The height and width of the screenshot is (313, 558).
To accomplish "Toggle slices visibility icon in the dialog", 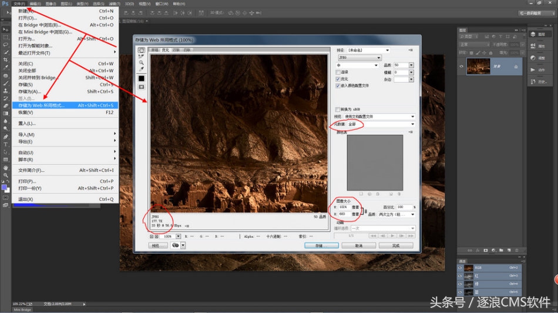I will coord(141,87).
